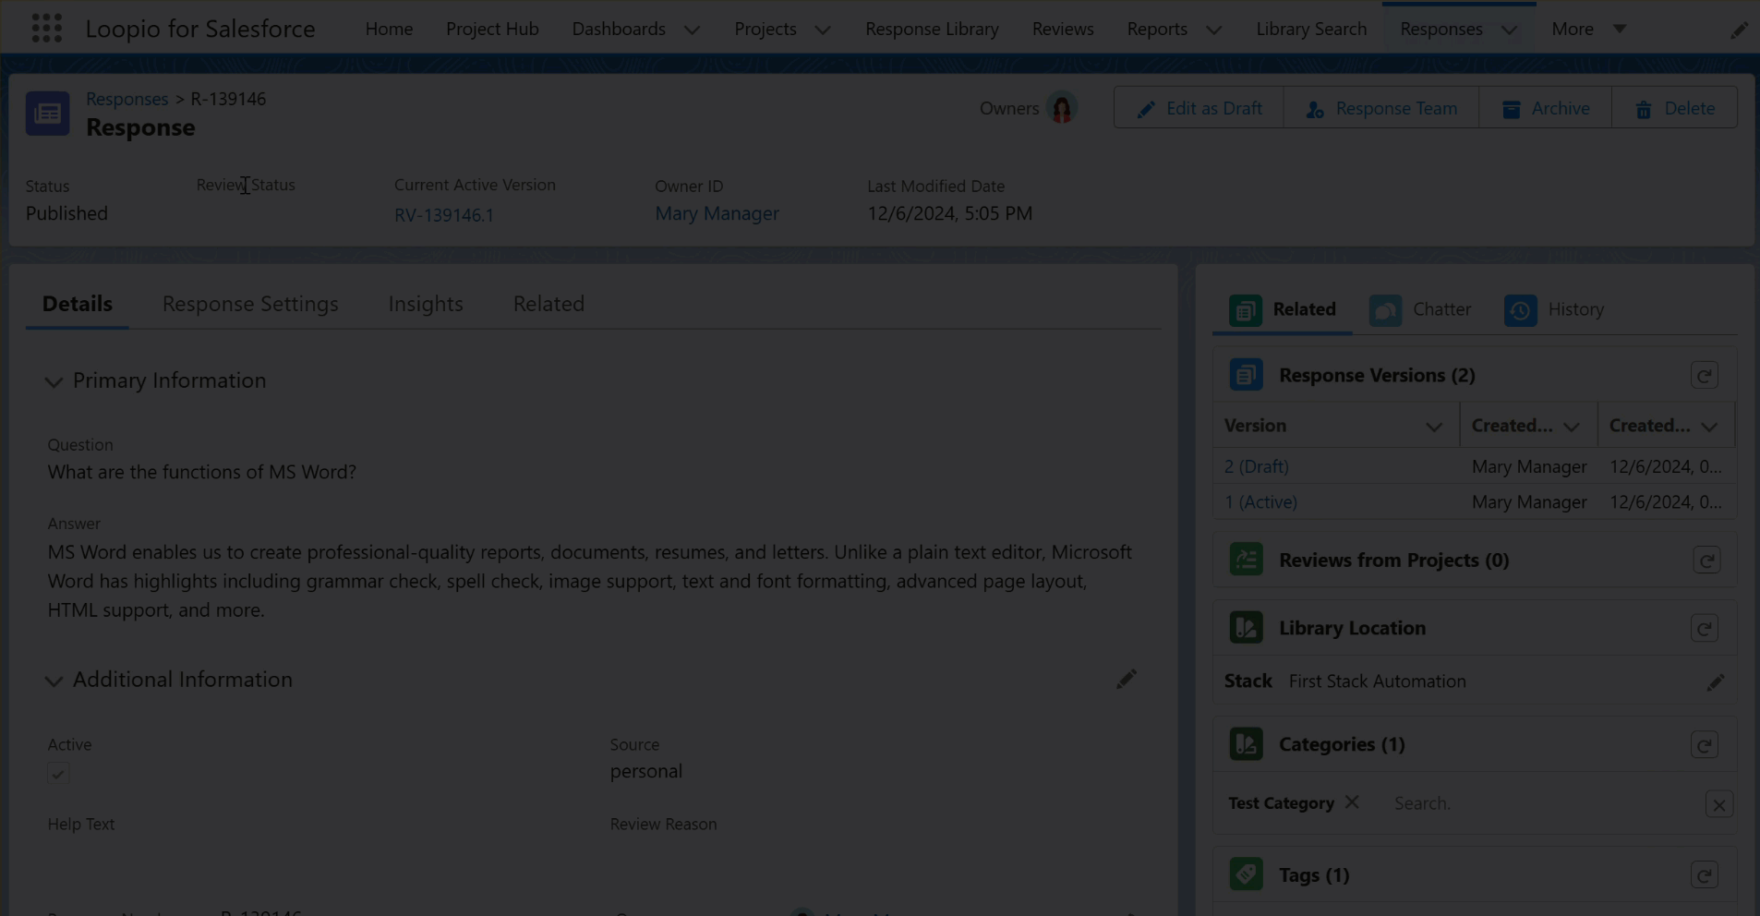The image size is (1760, 916).
Task: Refresh Reviews from Projects
Action: click(1706, 560)
